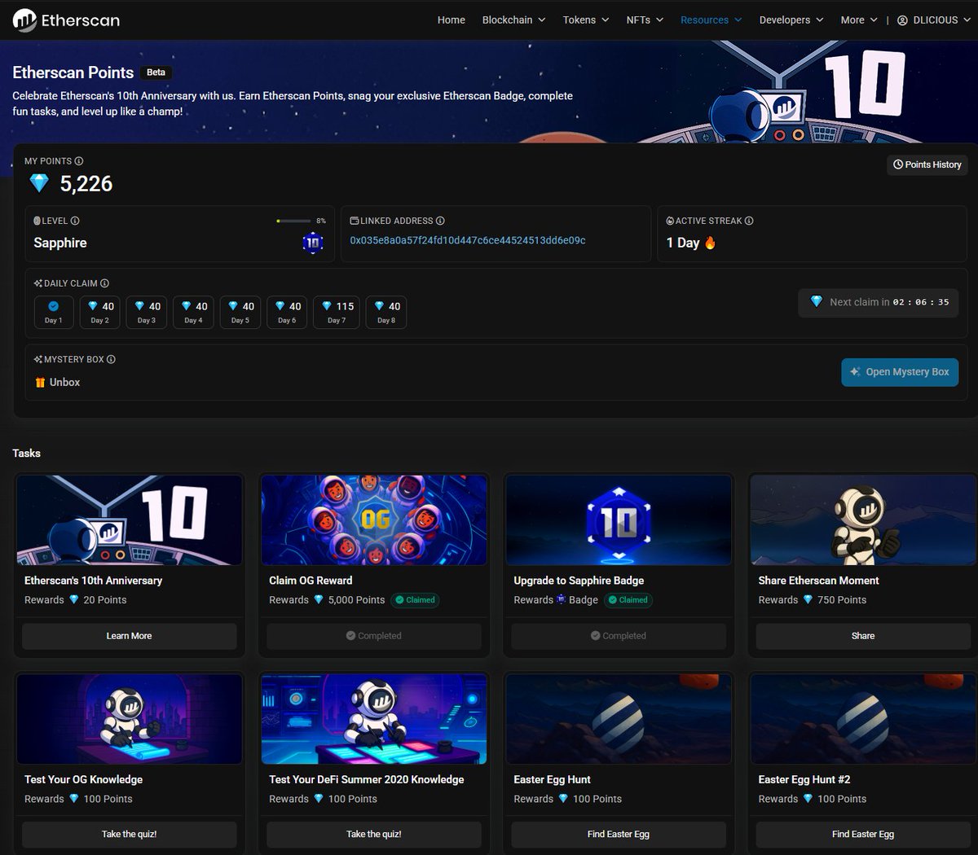The width and height of the screenshot is (978, 855).
Task: Click Find Easter Egg for Easter Egg Hunt #2
Action: pos(863,834)
